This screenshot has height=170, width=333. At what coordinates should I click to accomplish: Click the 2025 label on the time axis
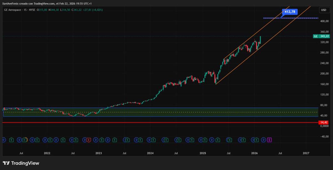coord(203,153)
